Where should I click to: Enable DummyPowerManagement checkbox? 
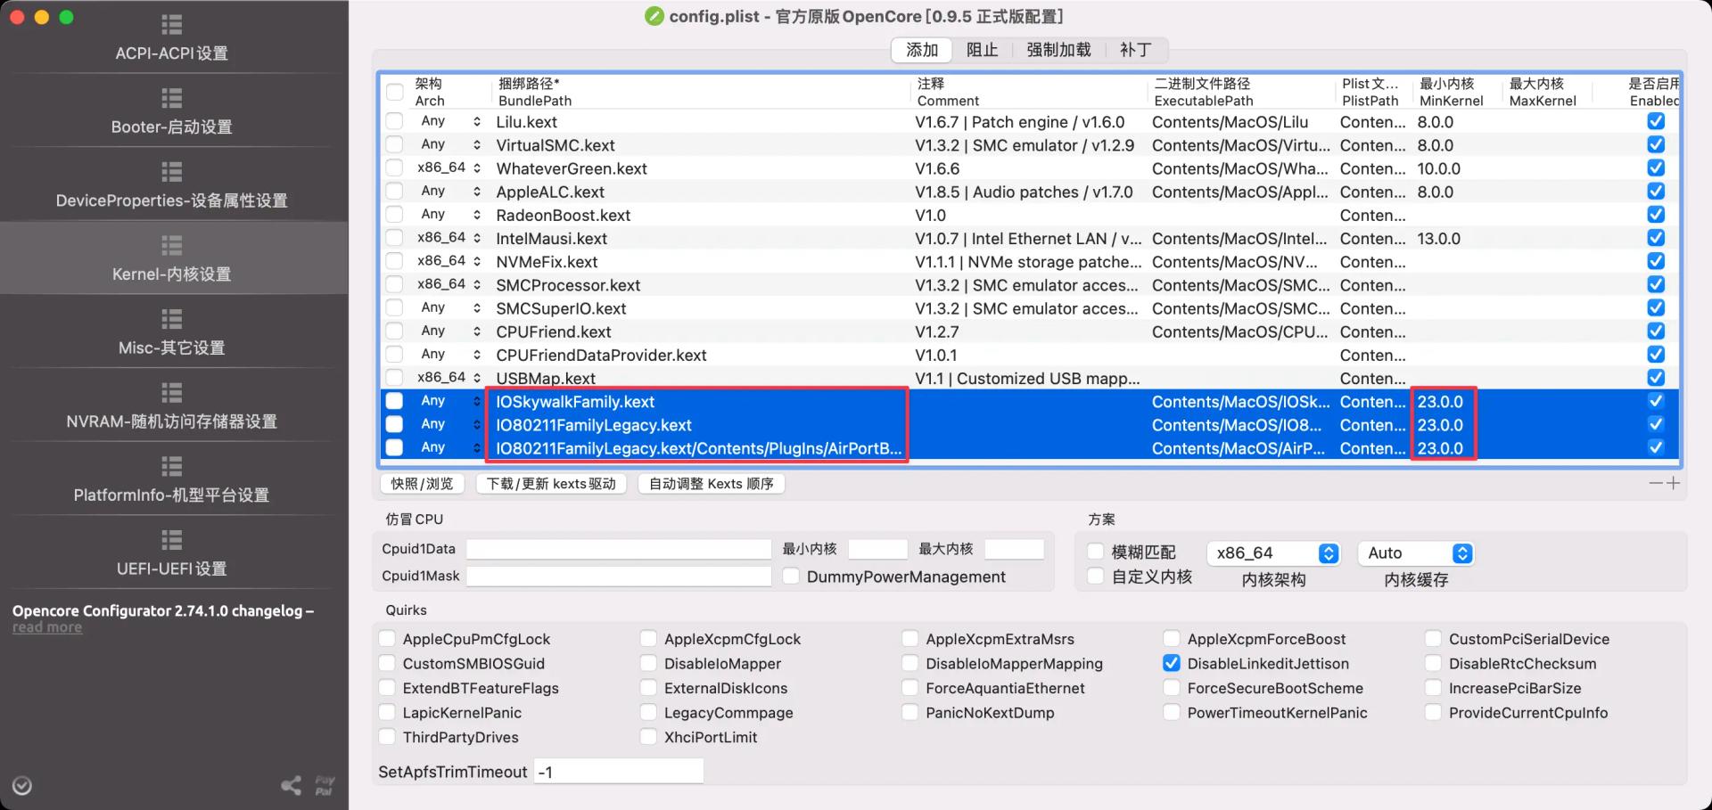click(x=790, y=577)
